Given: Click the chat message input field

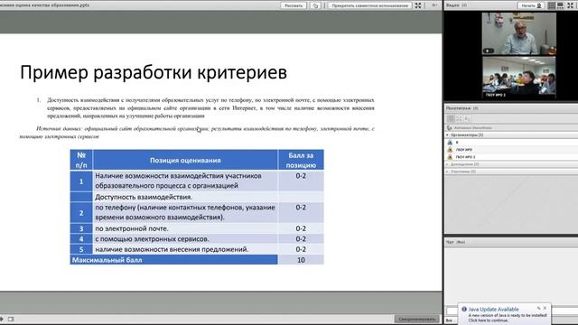Looking at the screenshot, I should 452,311.
